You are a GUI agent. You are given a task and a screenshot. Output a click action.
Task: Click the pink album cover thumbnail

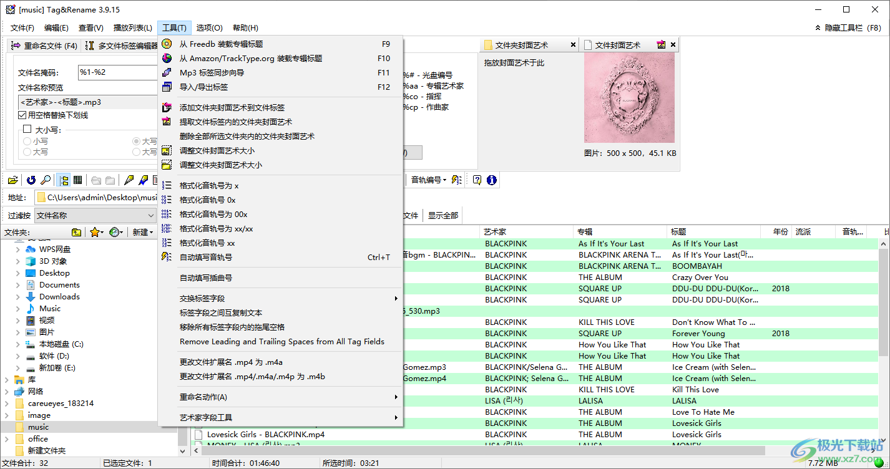(630, 97)
